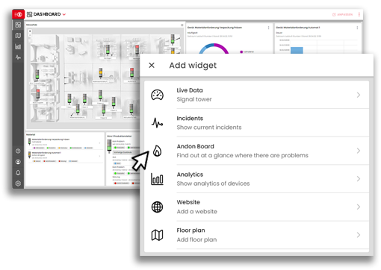Click the Live Data gauge icon
The image size is (381, 270).
click(157, 95)
